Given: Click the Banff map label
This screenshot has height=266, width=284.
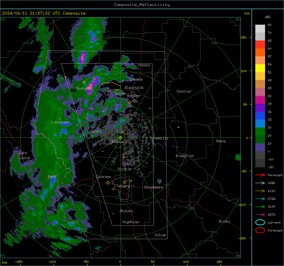Looking at the screenshot, I should [x=52, y=176].
